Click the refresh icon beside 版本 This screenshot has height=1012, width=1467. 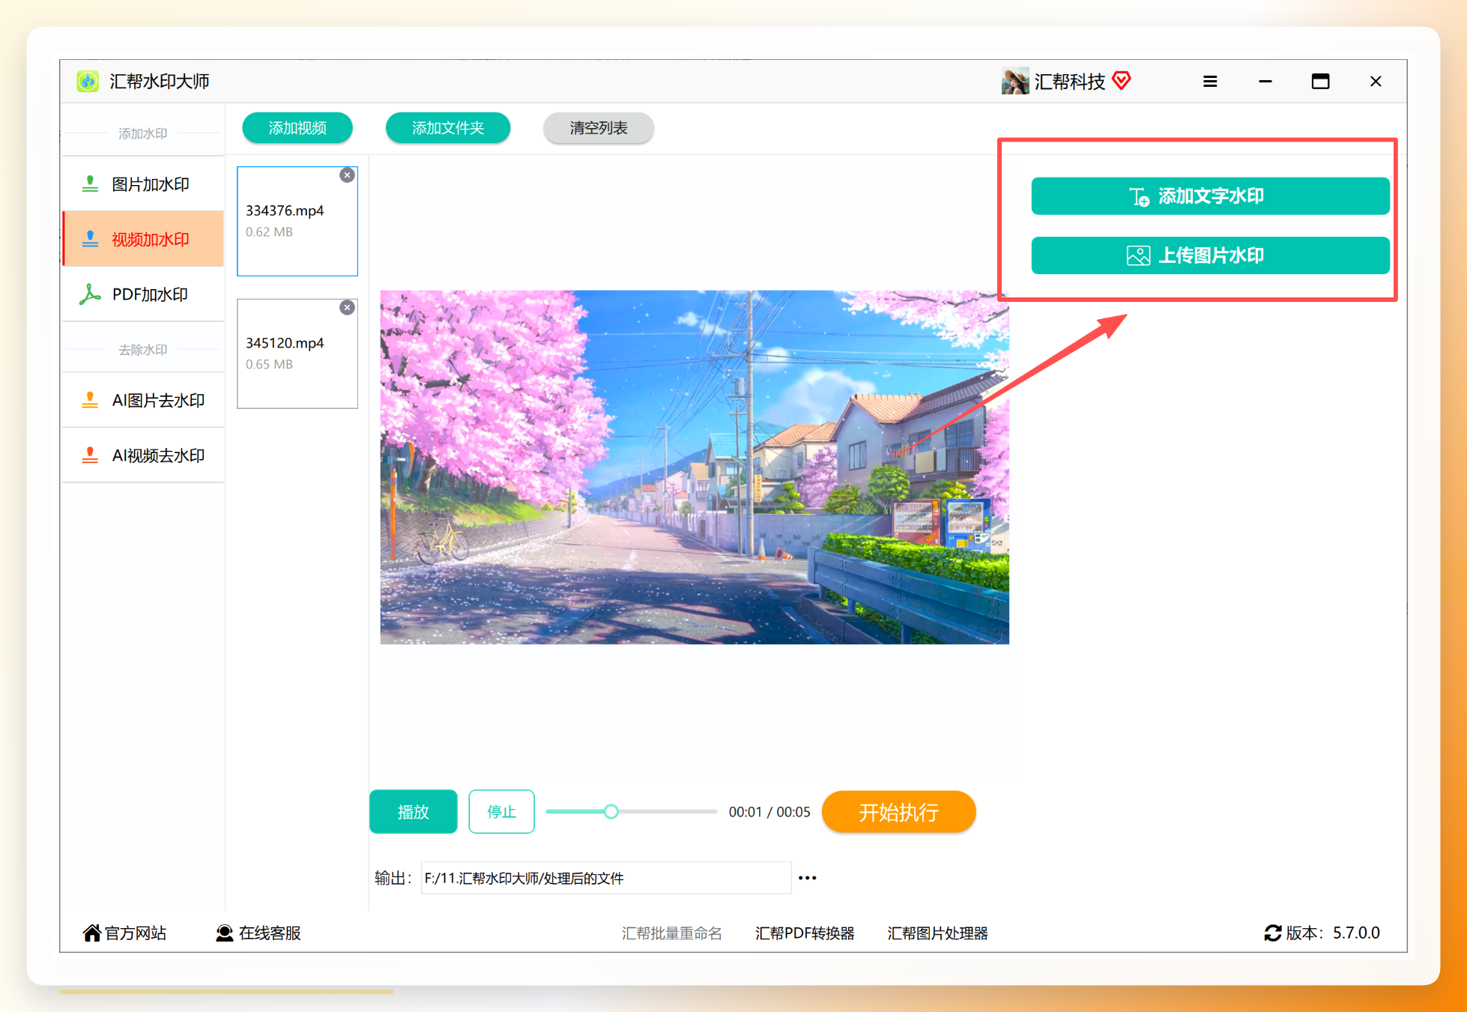[x=1272, y=933]
